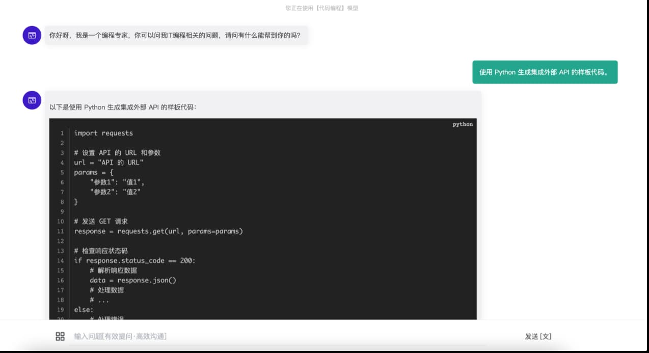Click the response intro text above code block
This screenshot has width=649, height=353.
click(x=123, y=107)
